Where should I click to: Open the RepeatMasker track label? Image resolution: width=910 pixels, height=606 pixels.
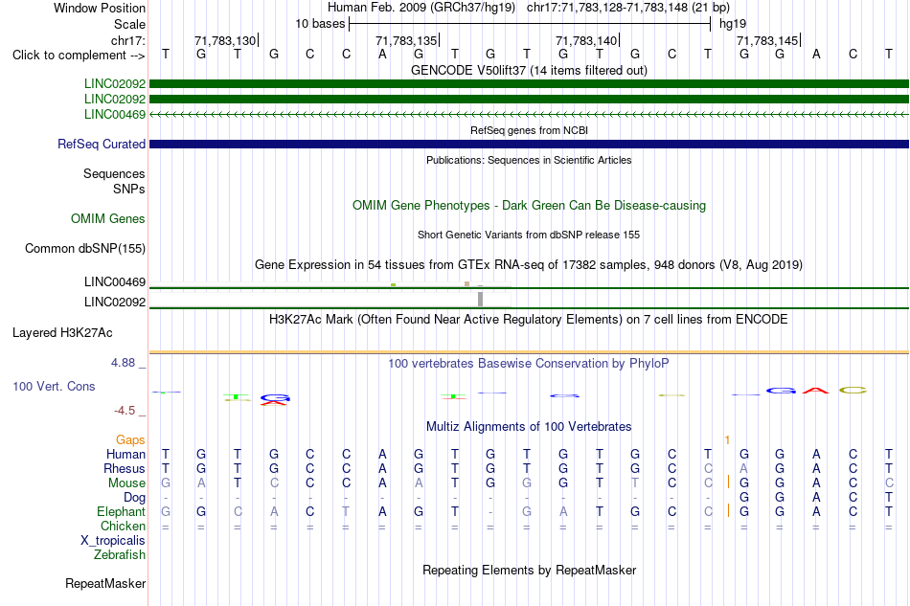coord(105,583)
